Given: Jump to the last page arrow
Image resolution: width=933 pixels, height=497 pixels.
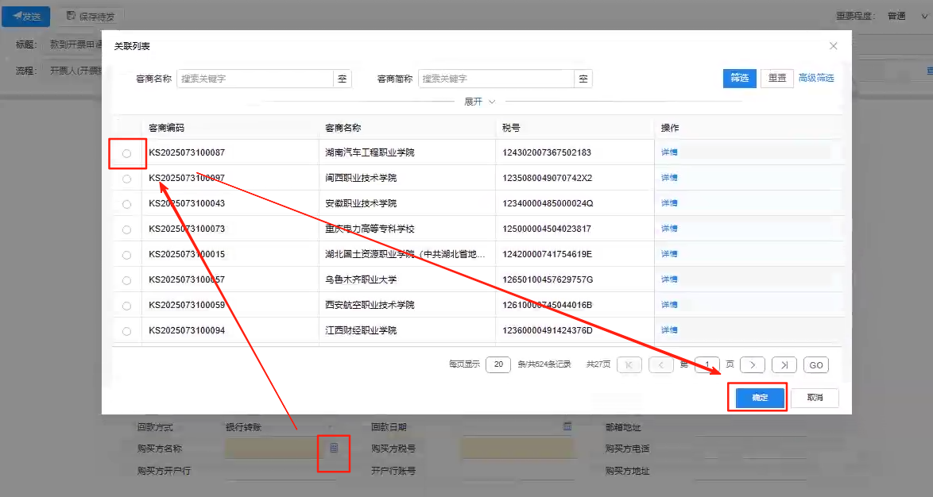Looking at the screenshot, I should coord(784,364).
